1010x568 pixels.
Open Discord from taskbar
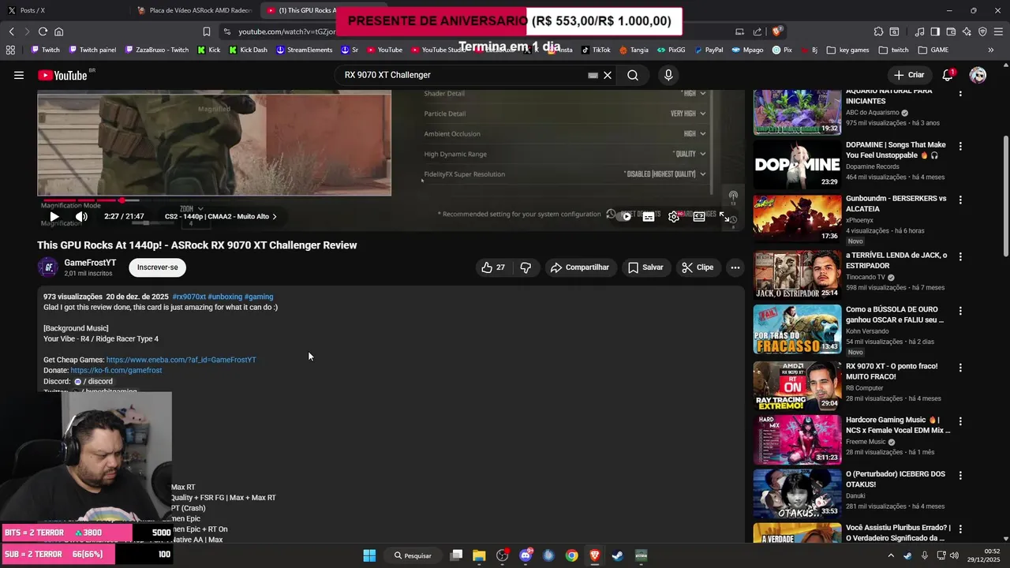pyautogui.click(x=526, y=555)
